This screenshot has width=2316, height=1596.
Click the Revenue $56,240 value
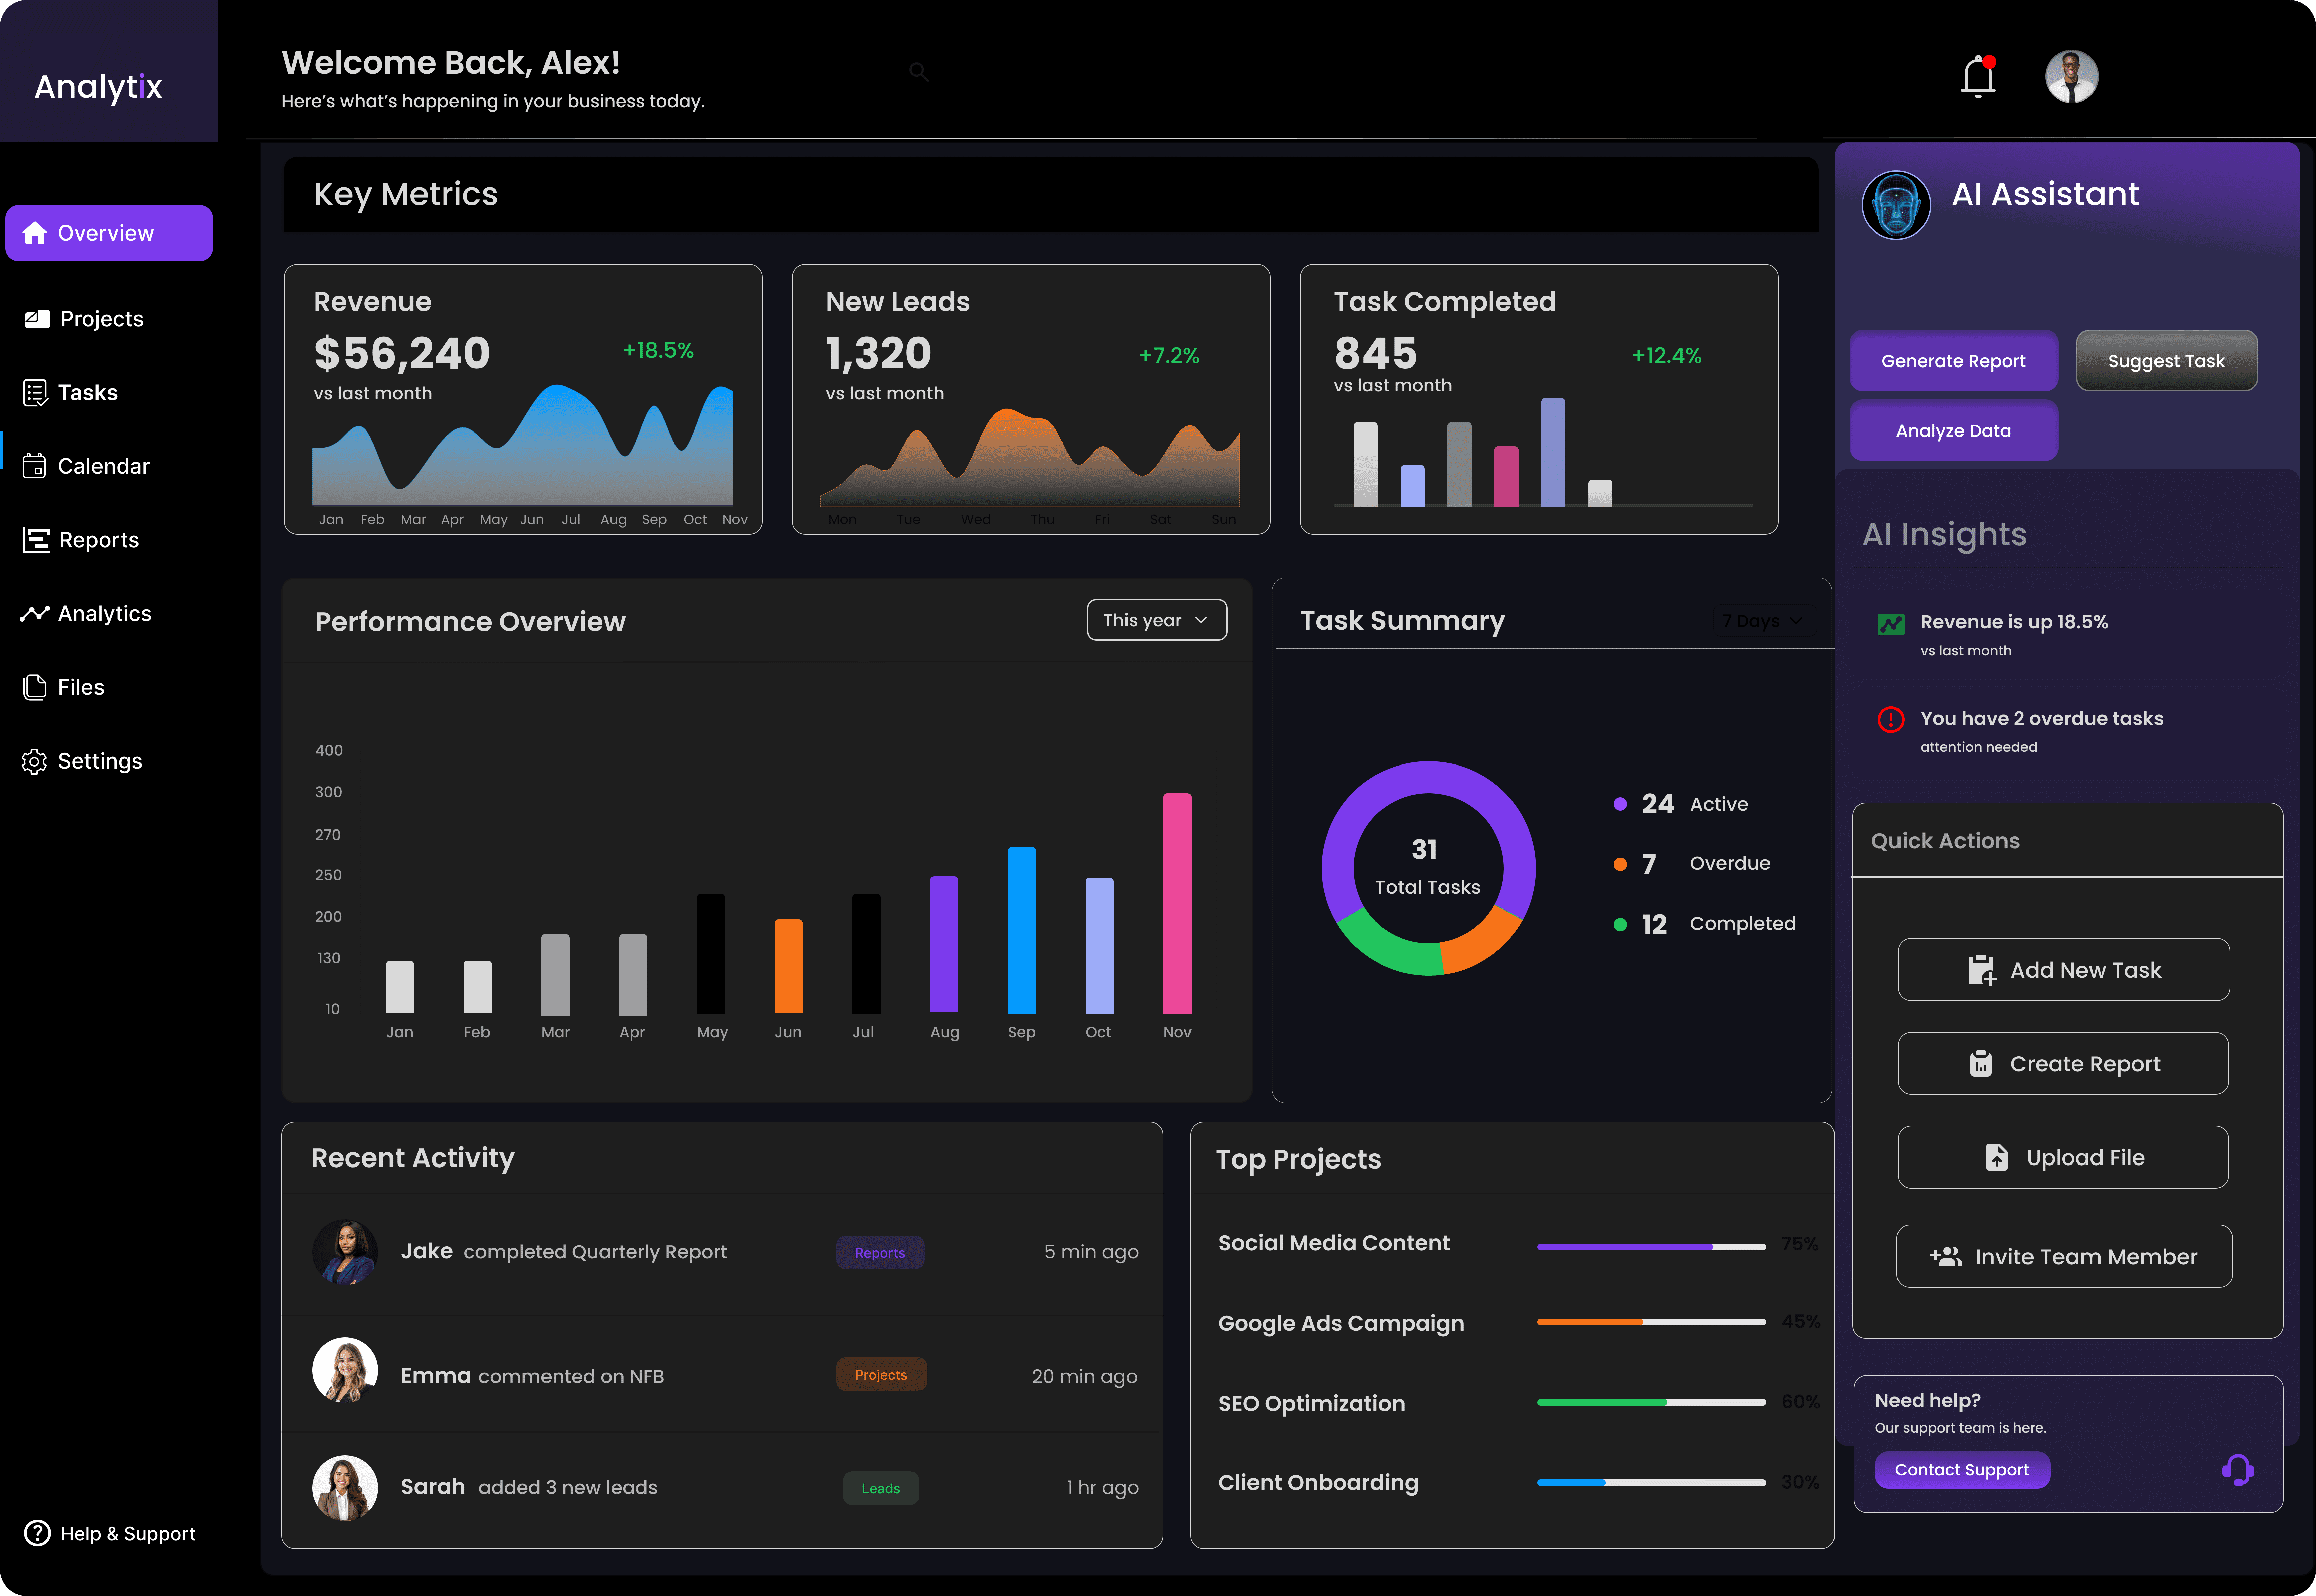click(402, 353)
